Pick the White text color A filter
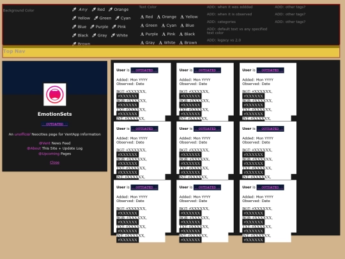Image resolution: width=345 pixels, height=259 pixels. click(x=167, y=42)
